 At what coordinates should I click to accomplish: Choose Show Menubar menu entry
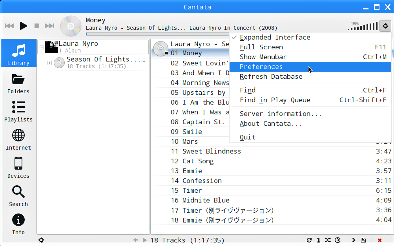310,57
